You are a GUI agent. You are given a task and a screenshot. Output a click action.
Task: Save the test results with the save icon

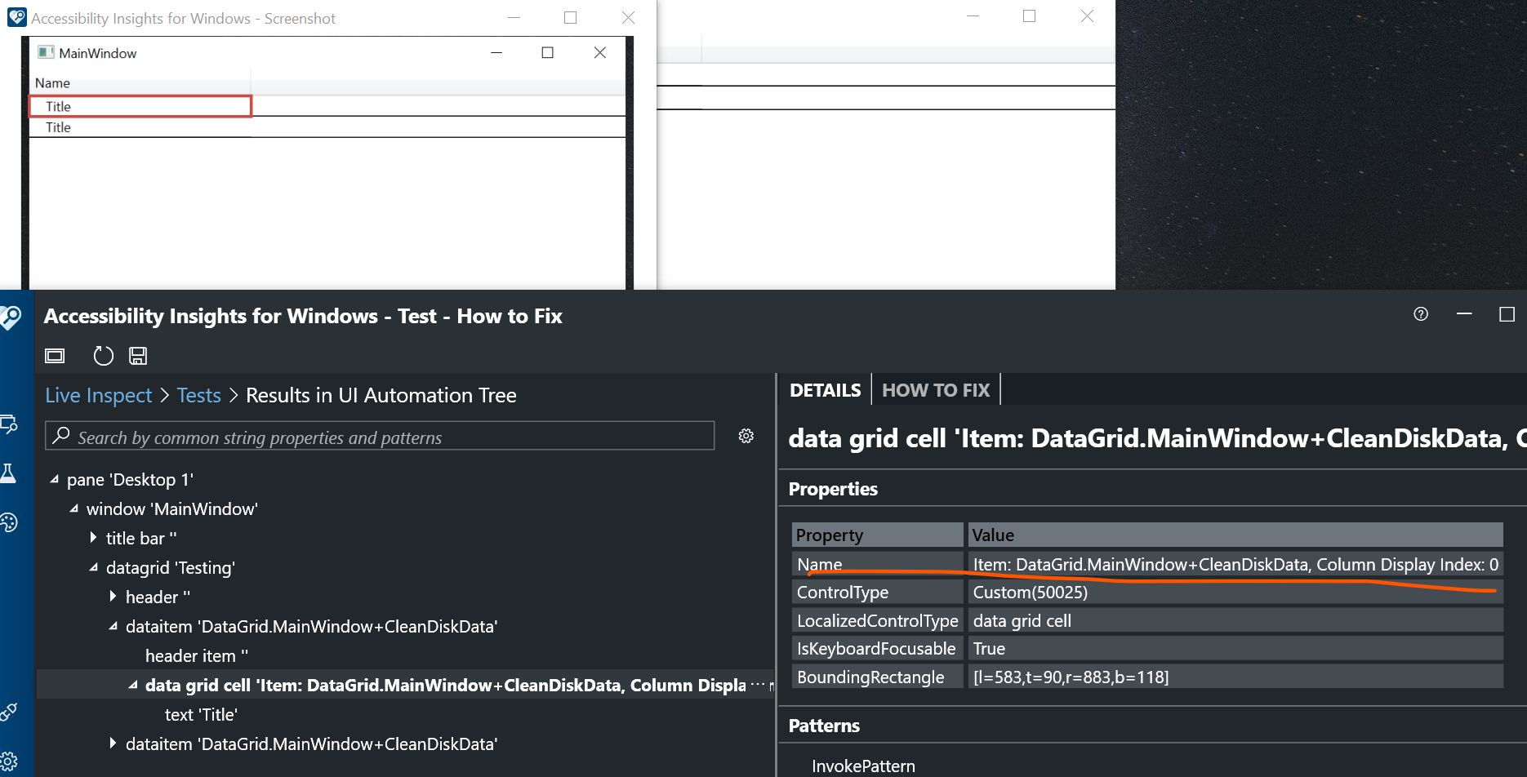(137, 355)
